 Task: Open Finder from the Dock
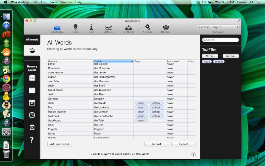click(x=6, y=16)
